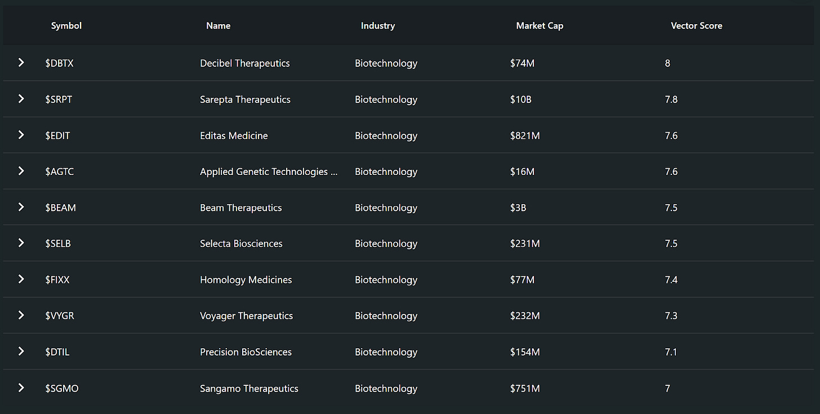Select the $AGTC symbol cell
The width and height of the screenshot is (820, 414).
tap(59, 172)
